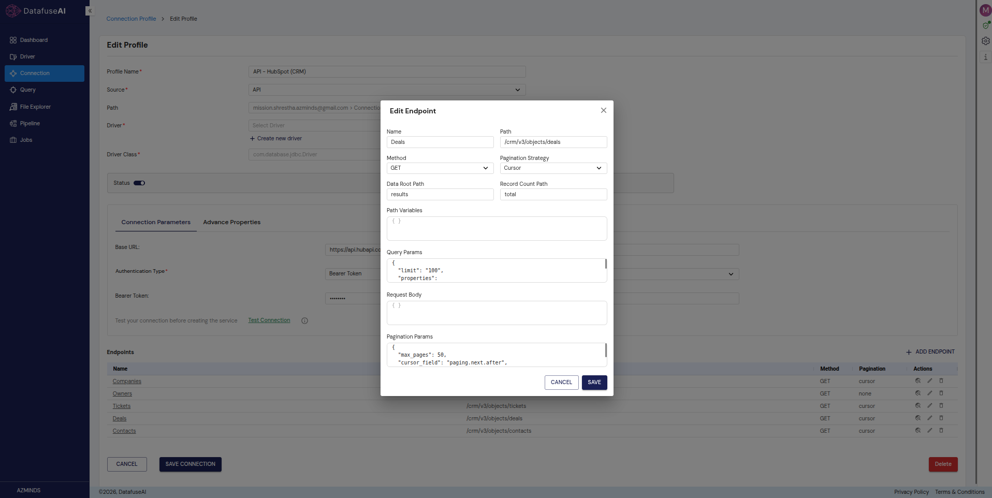Preview the Deals endpoint via its search icon
The width and height of the screenshot is (992, 498).
click(918, 418)
